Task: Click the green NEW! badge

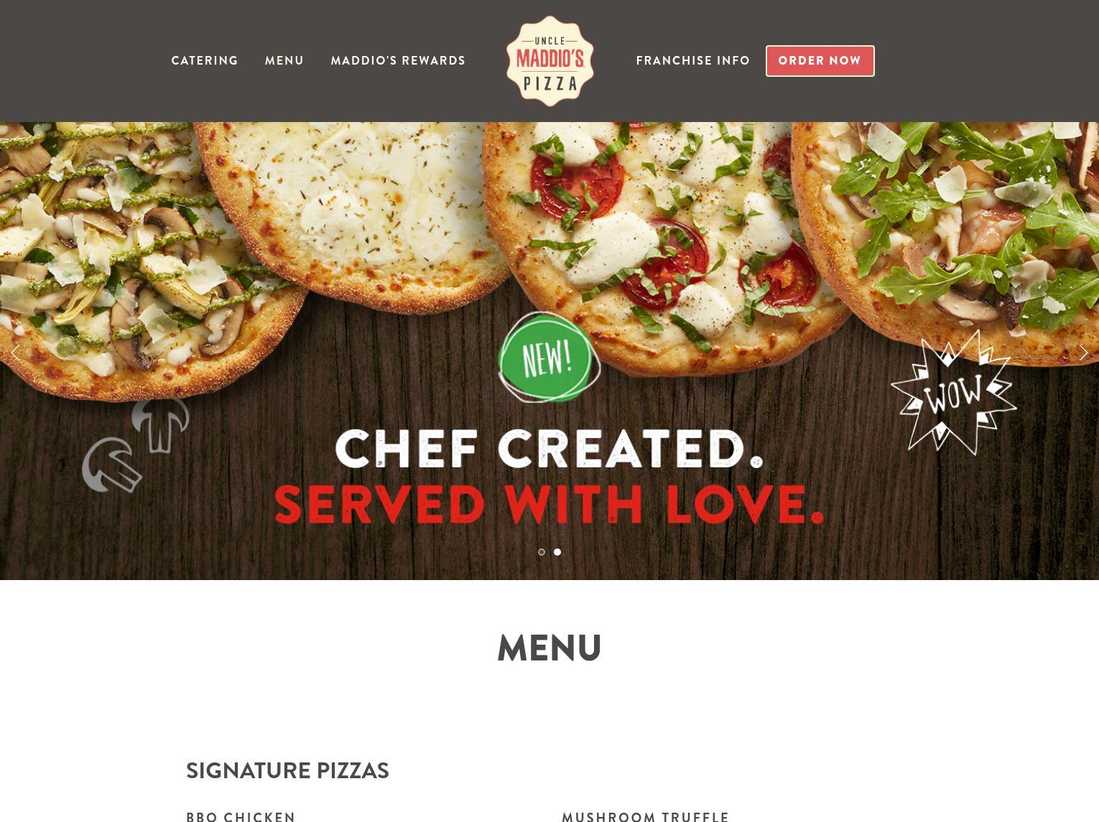Action: pos(549,357)
